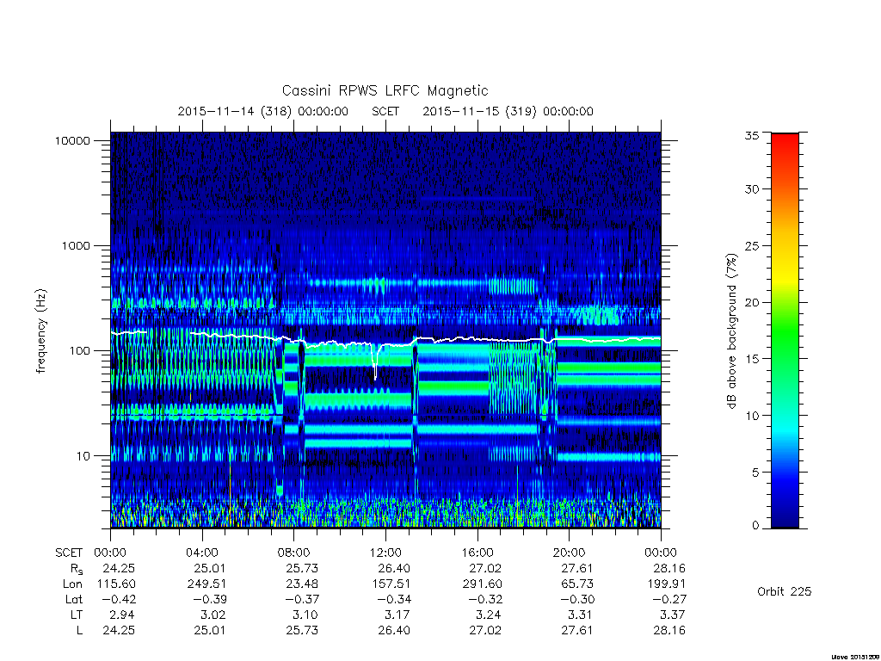Click the colorbar '5' tick label
This screenshot has height=661, width=881.
pos(755,473)
